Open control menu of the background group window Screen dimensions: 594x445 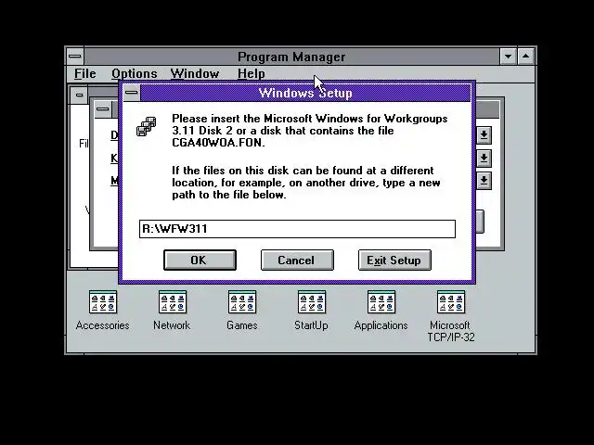click(79, 95)
